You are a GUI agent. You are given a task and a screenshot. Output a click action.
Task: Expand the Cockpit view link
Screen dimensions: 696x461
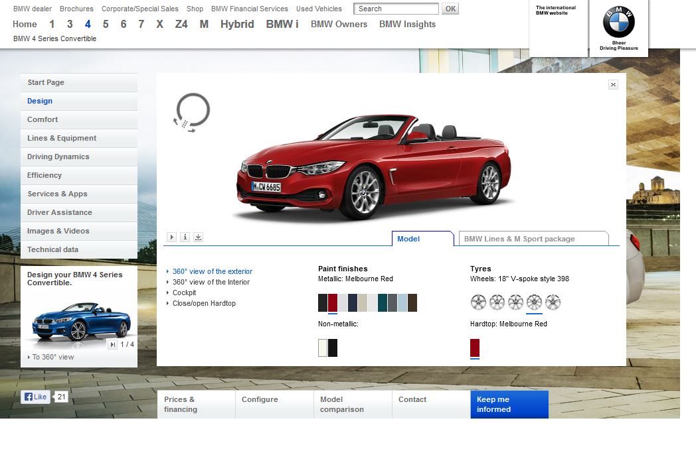(x=184, y=293)
